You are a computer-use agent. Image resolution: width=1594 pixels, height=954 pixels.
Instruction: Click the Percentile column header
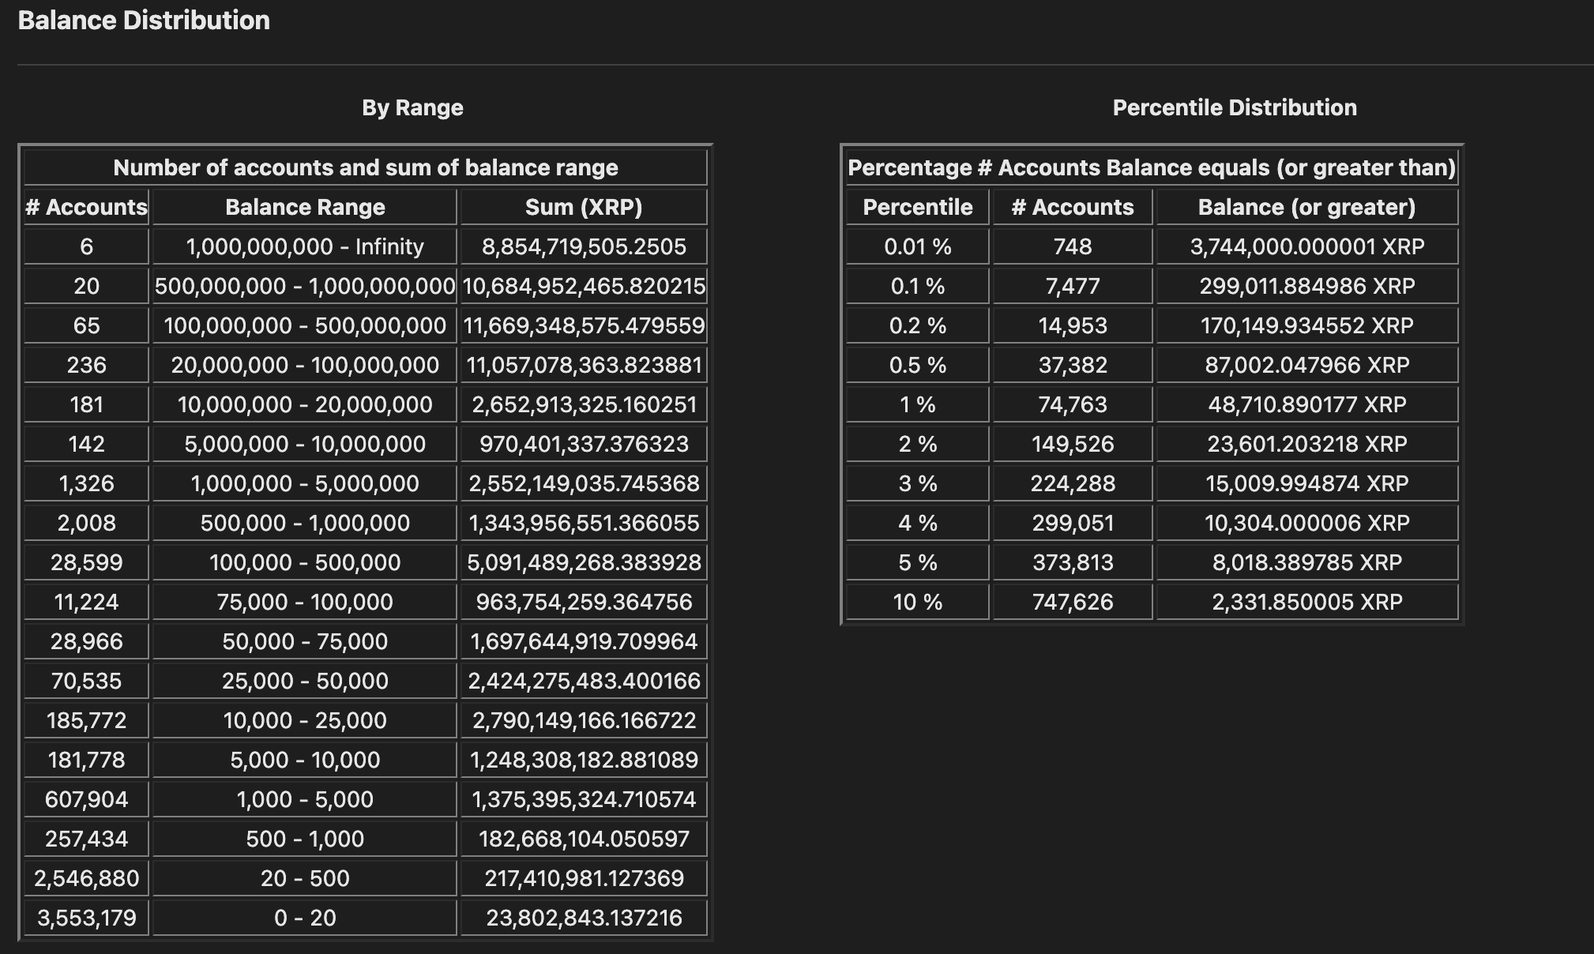(x=917, y=207)
